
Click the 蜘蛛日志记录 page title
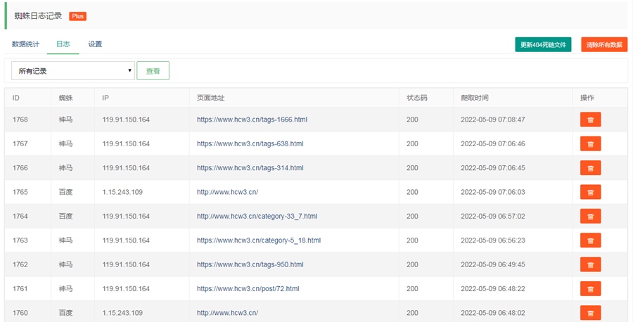(x=39, y=16)
